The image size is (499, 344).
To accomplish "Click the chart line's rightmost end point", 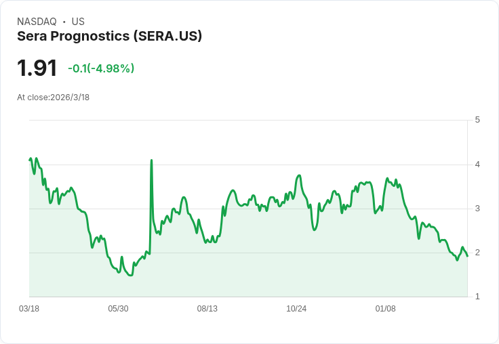I will 467,255.
